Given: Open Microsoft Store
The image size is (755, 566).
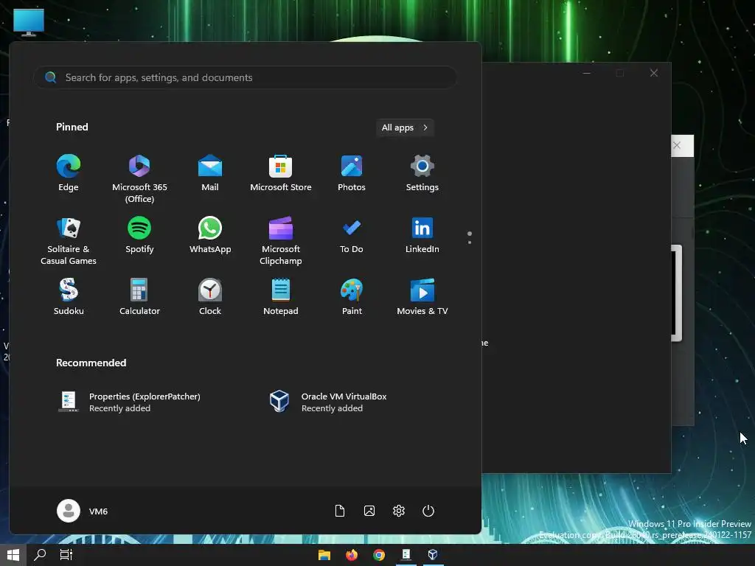Looking at the screenshot, I should (x=281, y=173).
